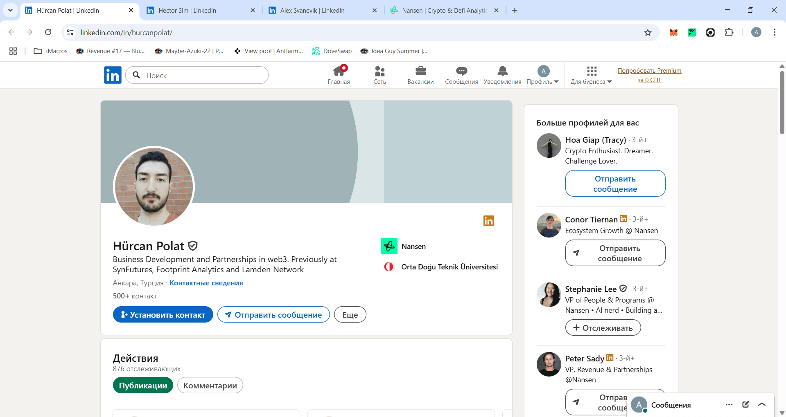Open Контактные сведения contact info
The height and width of the screenshot is (417, 786).
206,283
